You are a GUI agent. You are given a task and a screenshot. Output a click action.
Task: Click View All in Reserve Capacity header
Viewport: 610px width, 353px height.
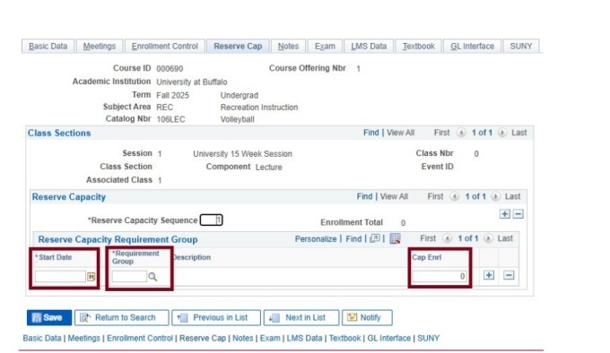coord(394,196)
